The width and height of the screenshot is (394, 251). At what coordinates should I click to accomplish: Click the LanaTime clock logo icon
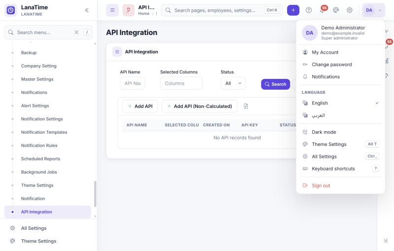click(x=11, y=10)
